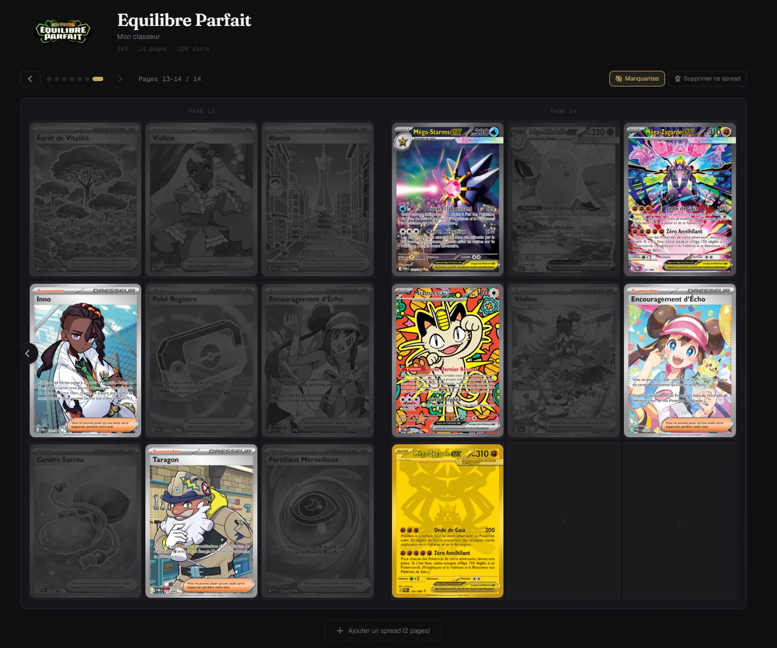Image resolution: width=777 pixels, height=648 pixels.
Task: Click the "3x3 · 14 pages · 126 slots" info line
Action: pyautogui.click(x=163, y=49)
